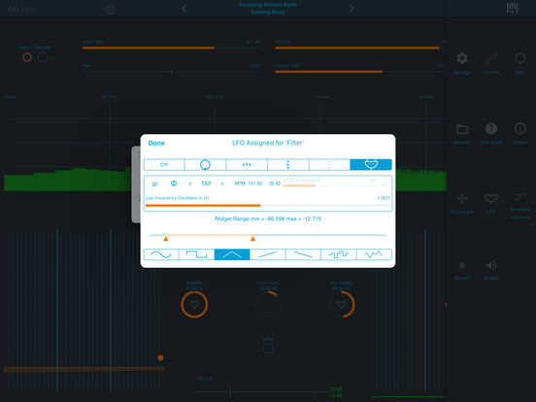Click the BPM 141.92 value
The height and width of the screenshot is (402, 536).
[x=249, y=184]
